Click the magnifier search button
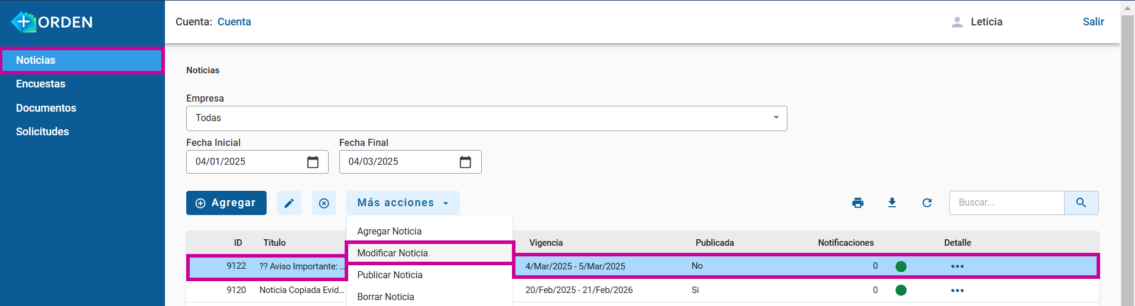 1081,203
